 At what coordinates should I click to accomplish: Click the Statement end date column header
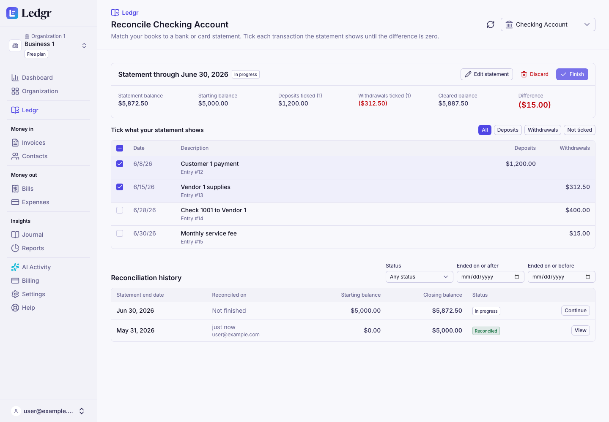coord(140,295)
